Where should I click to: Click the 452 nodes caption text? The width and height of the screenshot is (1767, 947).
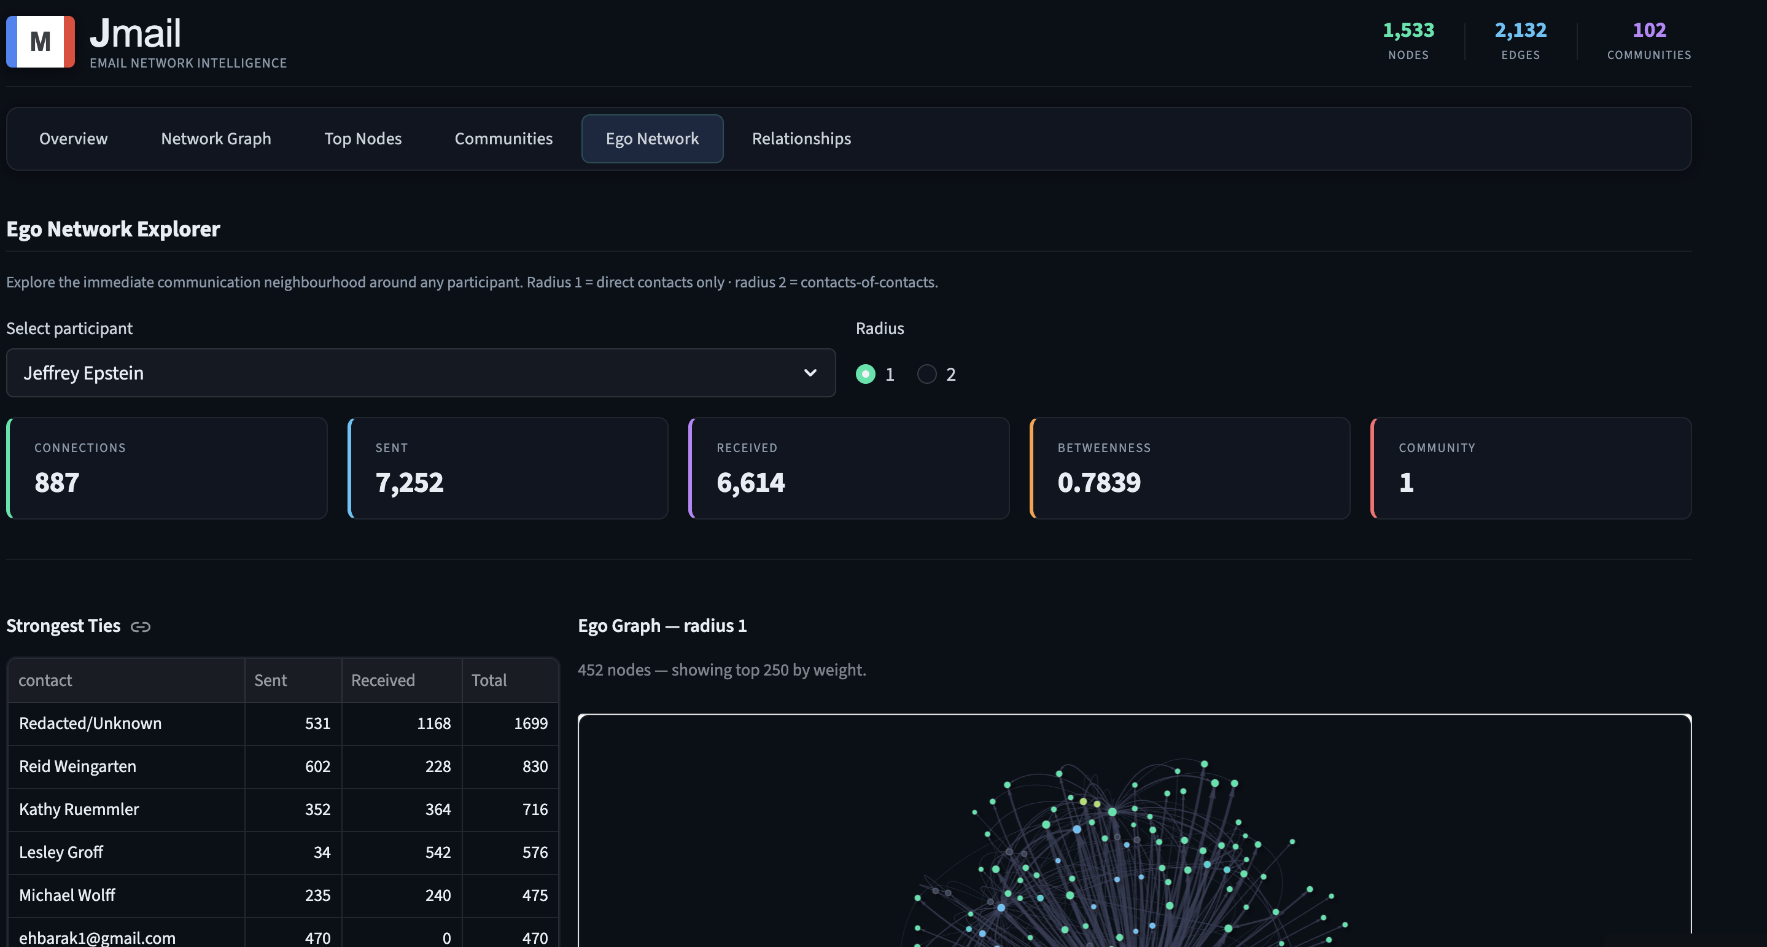(x=721, y=670)
